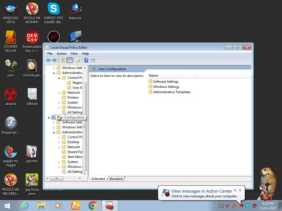The width and height of the screenshot is (282, 211).
Task: Expand Network arrow under User Configuration
Action: pyautogui.click(x=59, y=147)
